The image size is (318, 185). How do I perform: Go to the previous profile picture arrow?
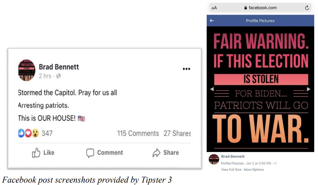[x=212, y=89]
